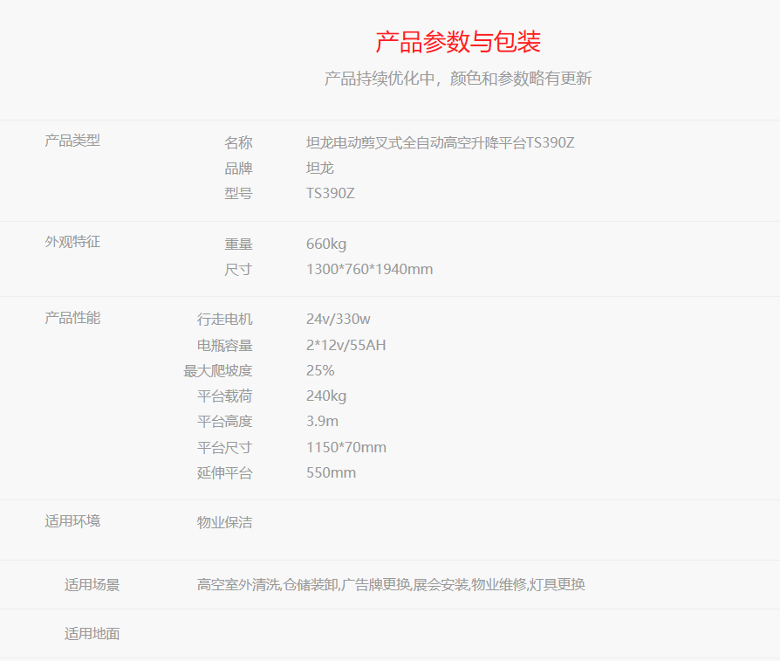The width and height of the screenshot is (780, 661).
Task: Select the platform load value 240kg
Action: (x=326, y=396)
